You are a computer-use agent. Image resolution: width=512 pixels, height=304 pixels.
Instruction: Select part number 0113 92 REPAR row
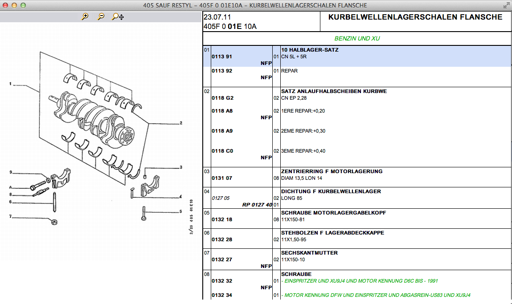coord(221,71)
